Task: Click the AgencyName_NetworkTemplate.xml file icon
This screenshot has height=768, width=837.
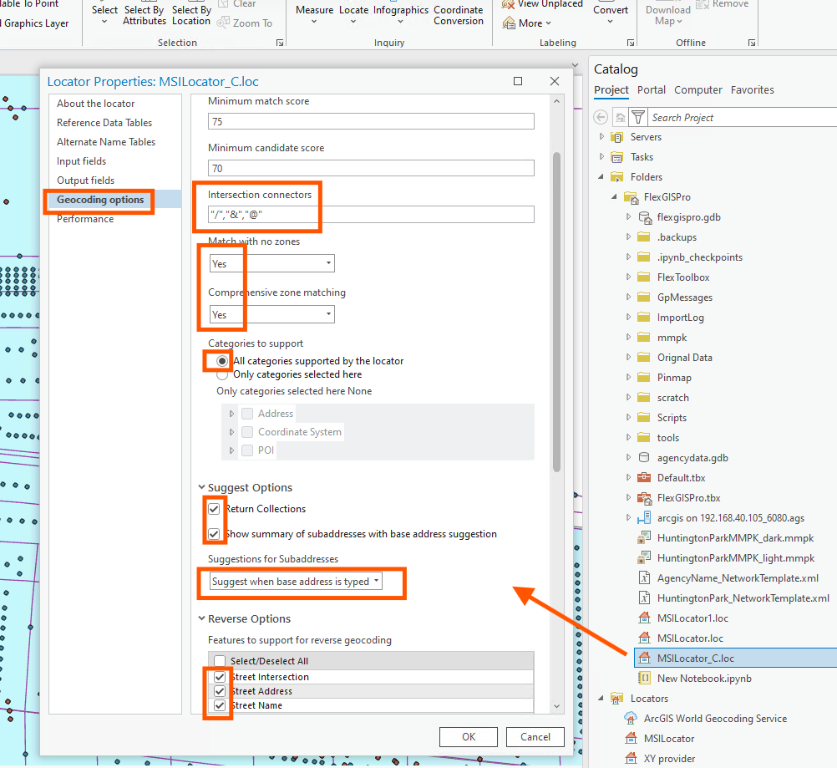Action: click(644, 577)
